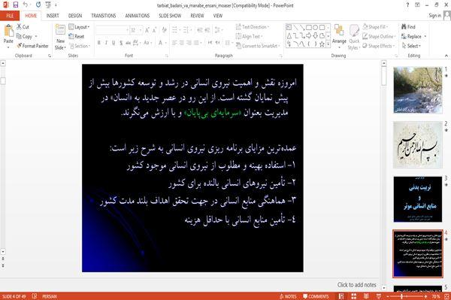The height and width of the screenshot is (300, 451).
Task: Click Sign in link
Action: pos(434,16)
